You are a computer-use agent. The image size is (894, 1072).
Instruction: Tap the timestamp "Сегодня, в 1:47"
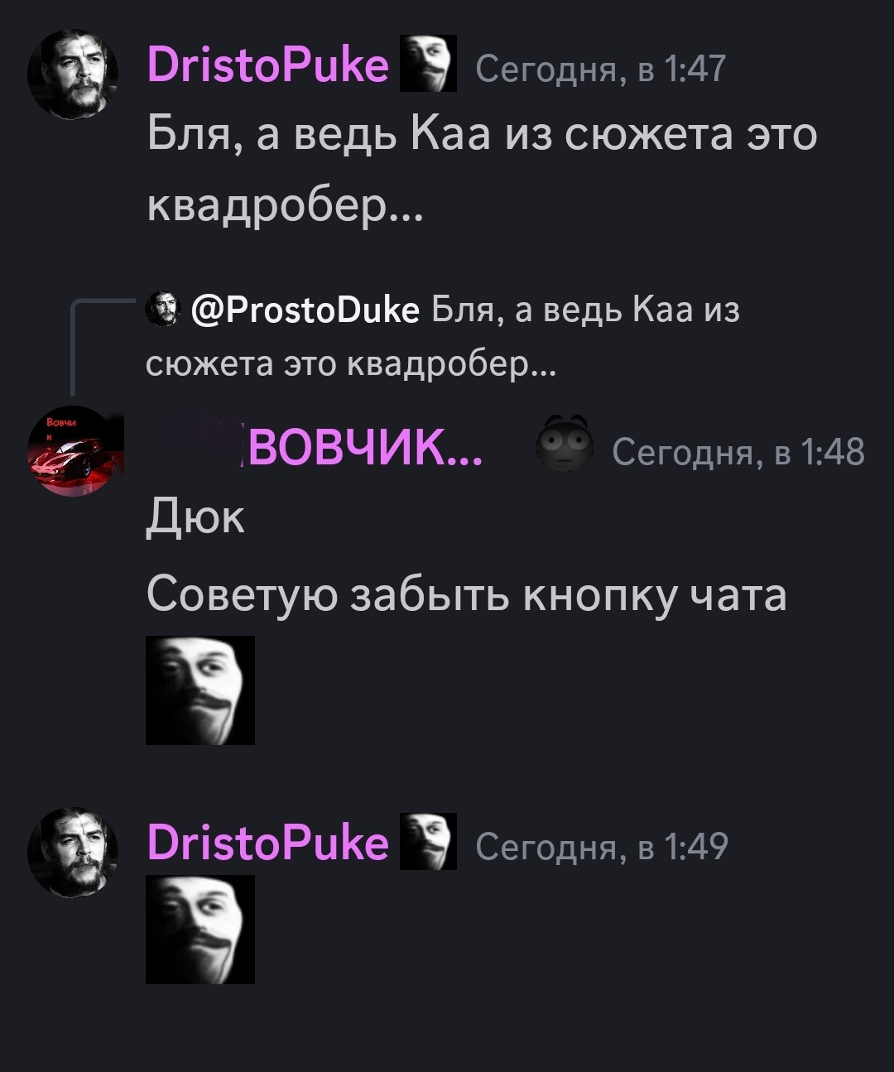click(601, 69)
